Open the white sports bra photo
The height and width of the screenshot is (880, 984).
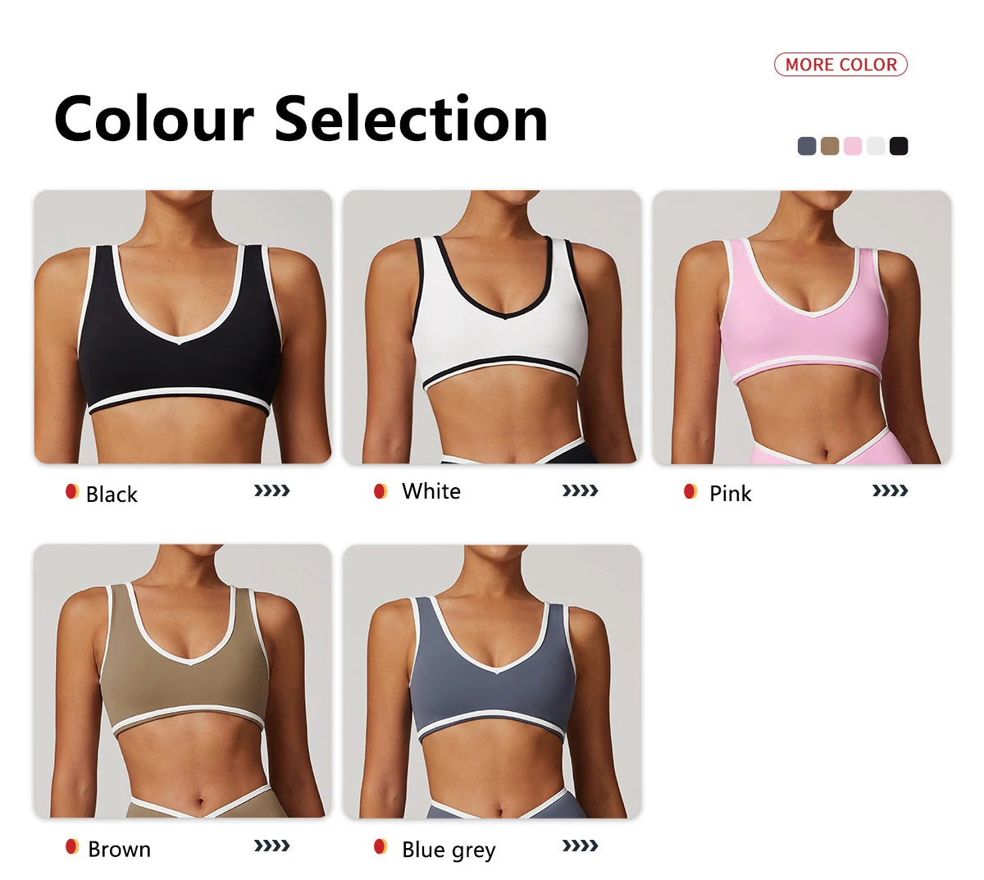pyautogui.click(x=492, y=327)
